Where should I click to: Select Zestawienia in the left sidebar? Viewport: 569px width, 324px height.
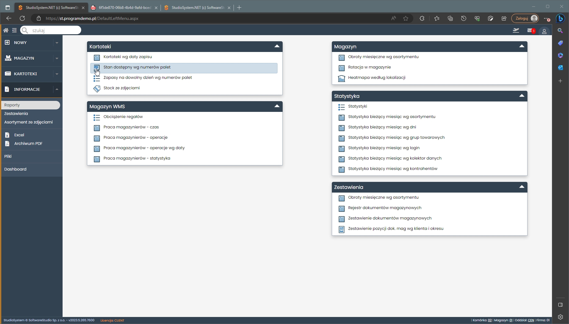point(16,114)
